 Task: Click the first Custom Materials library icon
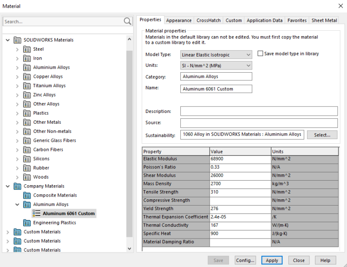18,232
